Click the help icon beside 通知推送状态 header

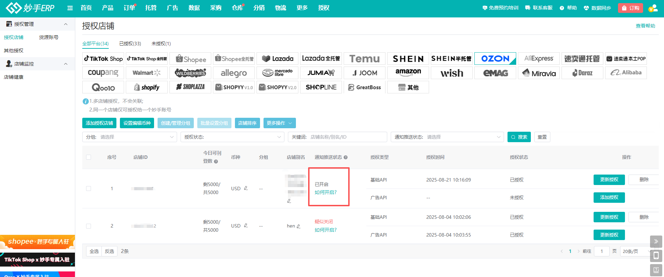[x=345, y=157]
